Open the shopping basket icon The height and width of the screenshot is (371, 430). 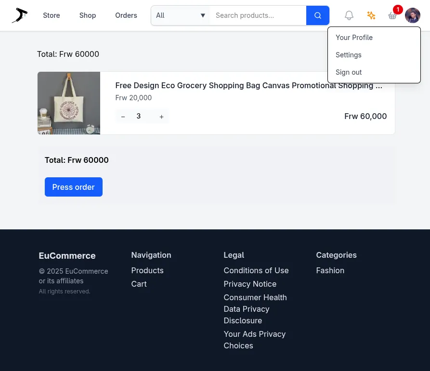tap(392, 16)
